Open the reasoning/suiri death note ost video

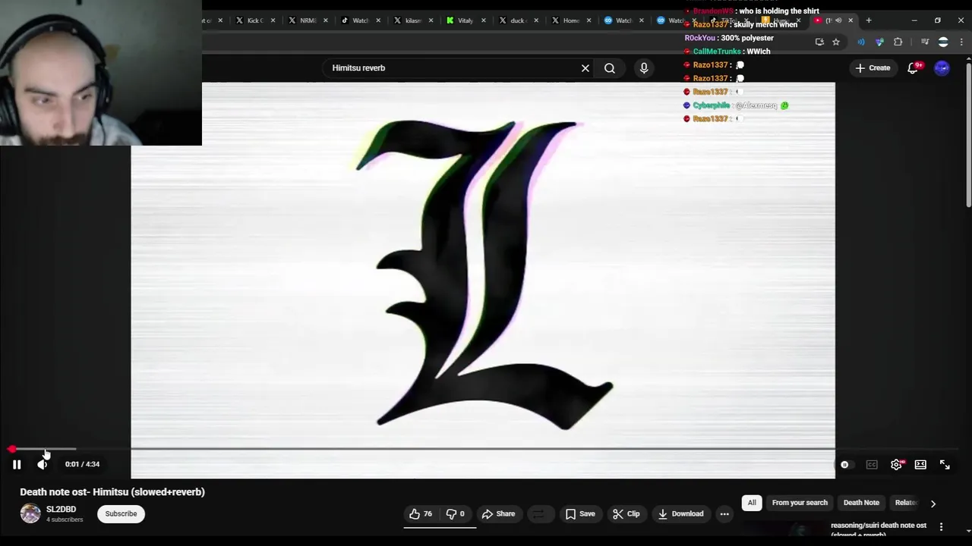click(878, 529)
